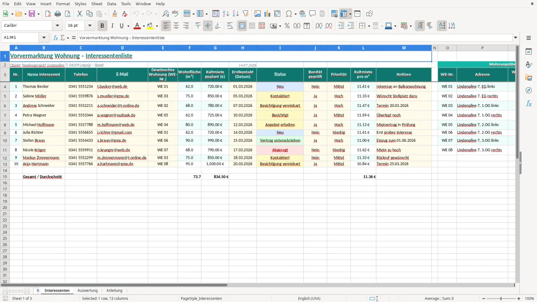The image size is (537, 302).
Task: Select cell Vertrag unterschrieben
Action: pos(280,140)
